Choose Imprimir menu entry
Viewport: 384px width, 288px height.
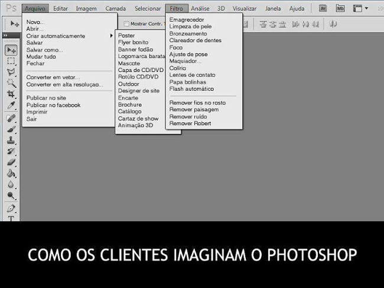pos(37,112)
